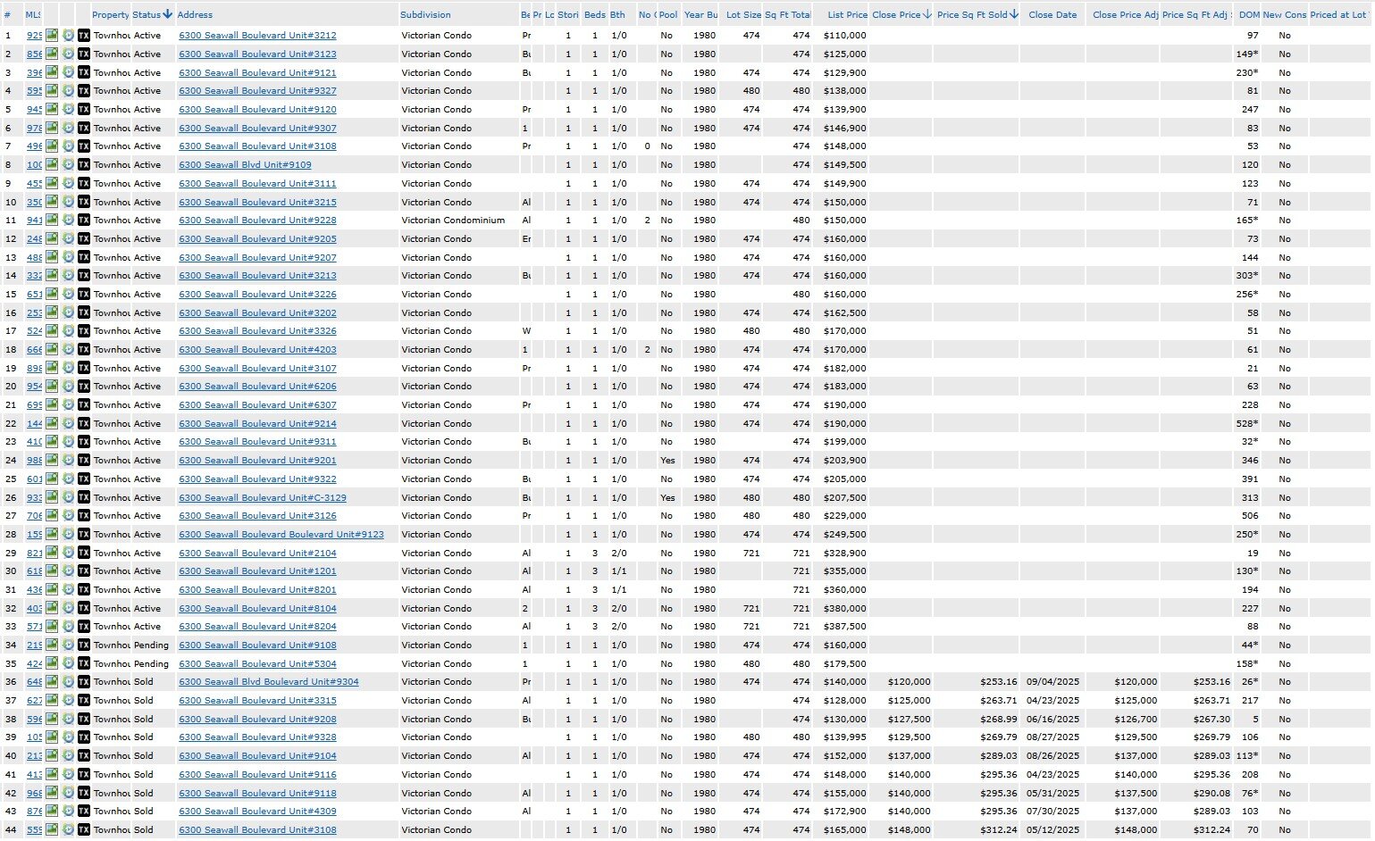Click Price Sq Ft Sold sort arrow

(x=1014, y=14)
